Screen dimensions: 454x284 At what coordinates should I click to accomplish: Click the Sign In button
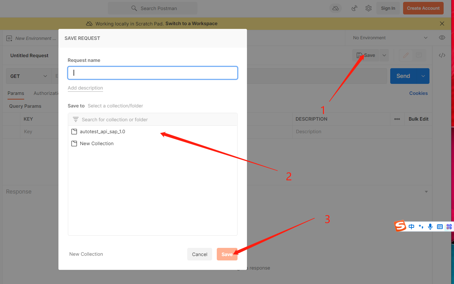(x=388, y=8)
